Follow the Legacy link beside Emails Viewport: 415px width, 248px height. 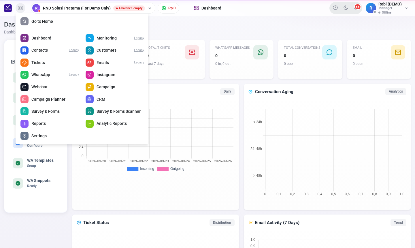(139, 63)
